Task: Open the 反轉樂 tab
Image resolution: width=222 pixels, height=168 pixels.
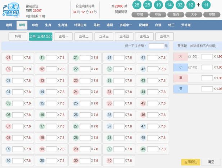Action: (144, 25)
